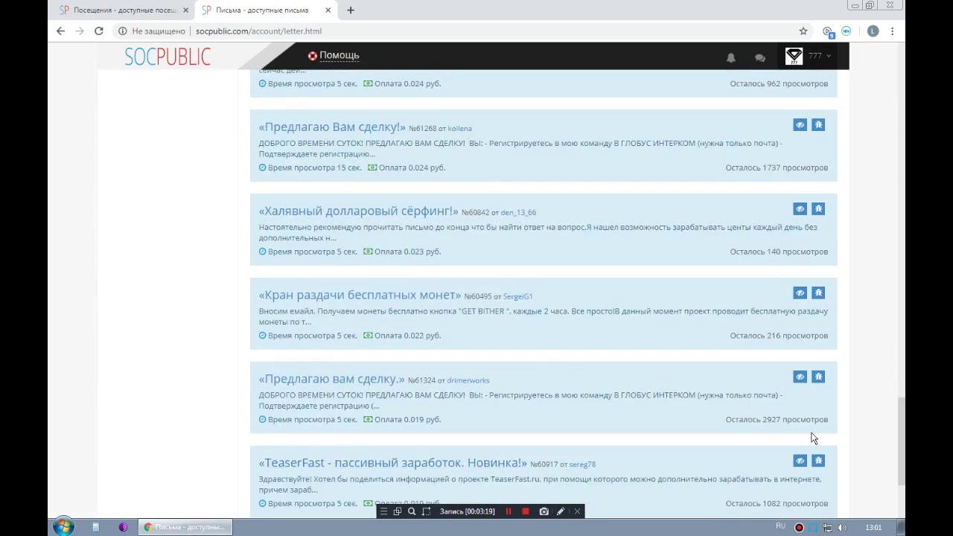
Task: Go forward in browser history
Action: [x=80, y=31]
